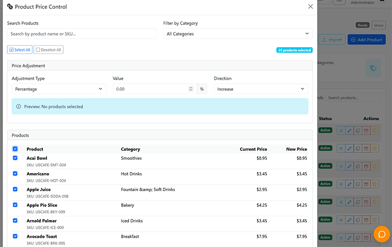The image size is (392, 247).
Task: Toggle the select-all checkbox in the Products table header
Action: [15, 149]
